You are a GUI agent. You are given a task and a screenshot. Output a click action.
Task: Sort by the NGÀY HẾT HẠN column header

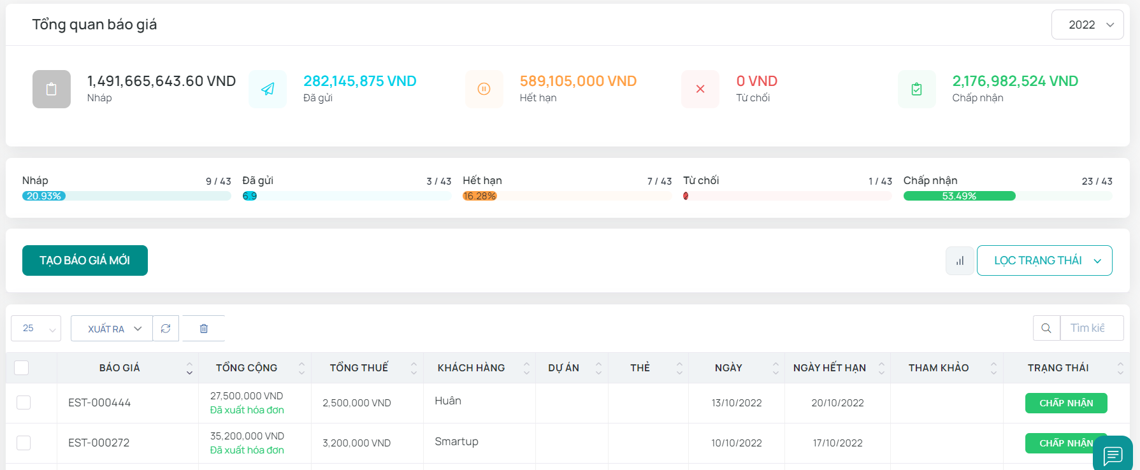tap(829, 367)
